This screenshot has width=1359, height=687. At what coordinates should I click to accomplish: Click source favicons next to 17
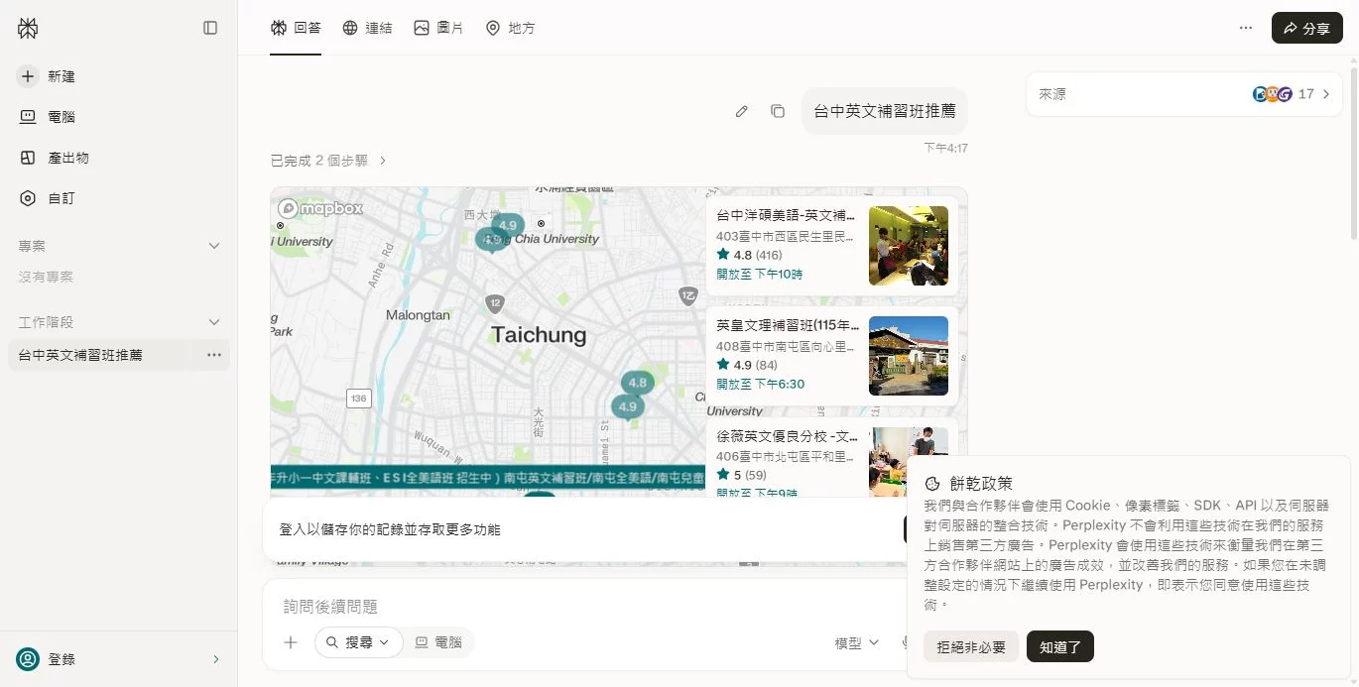tap(1273, 94)
